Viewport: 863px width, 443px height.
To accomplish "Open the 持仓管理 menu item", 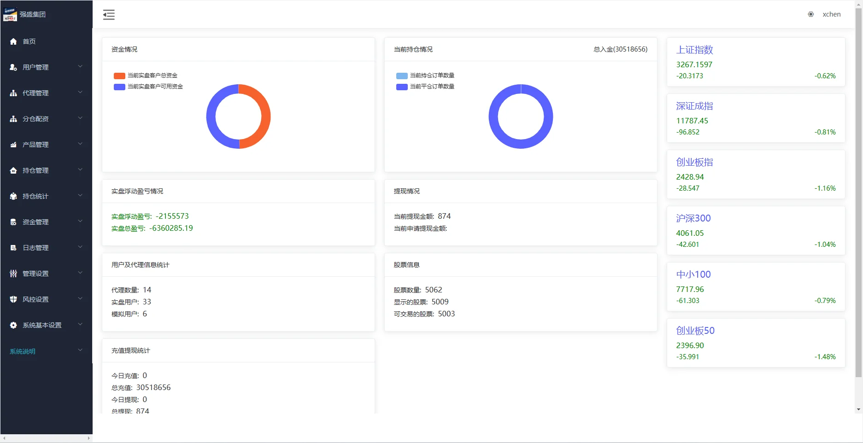I will (35, 170).
